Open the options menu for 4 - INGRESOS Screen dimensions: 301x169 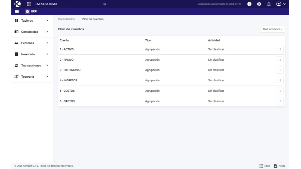280,80
